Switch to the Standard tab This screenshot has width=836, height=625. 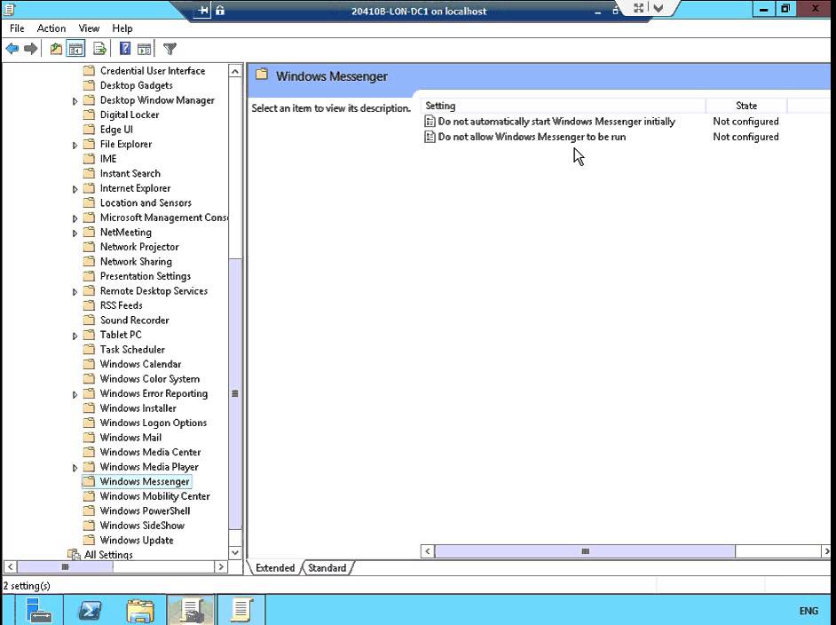[x=327, y=568]
